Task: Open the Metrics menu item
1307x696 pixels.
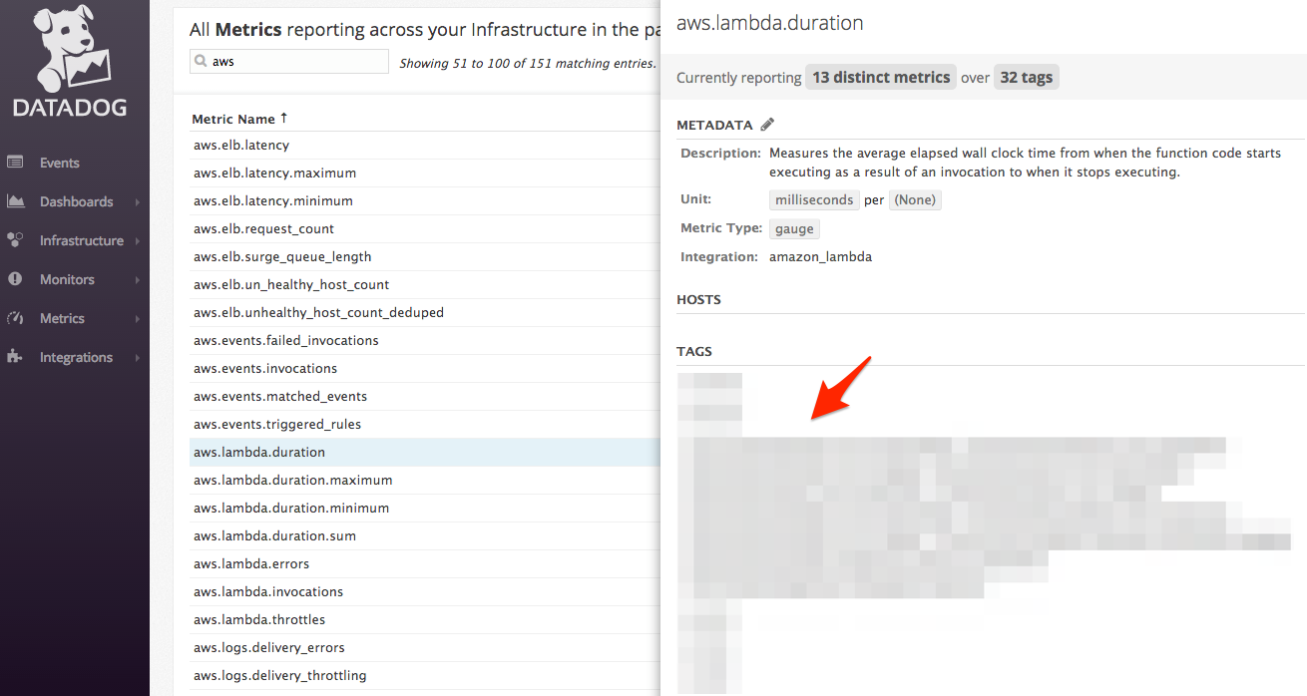Action: point(62,318)
